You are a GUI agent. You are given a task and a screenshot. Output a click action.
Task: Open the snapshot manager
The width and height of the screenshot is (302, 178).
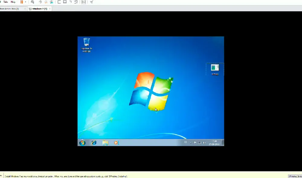click(x=51, y=2)
